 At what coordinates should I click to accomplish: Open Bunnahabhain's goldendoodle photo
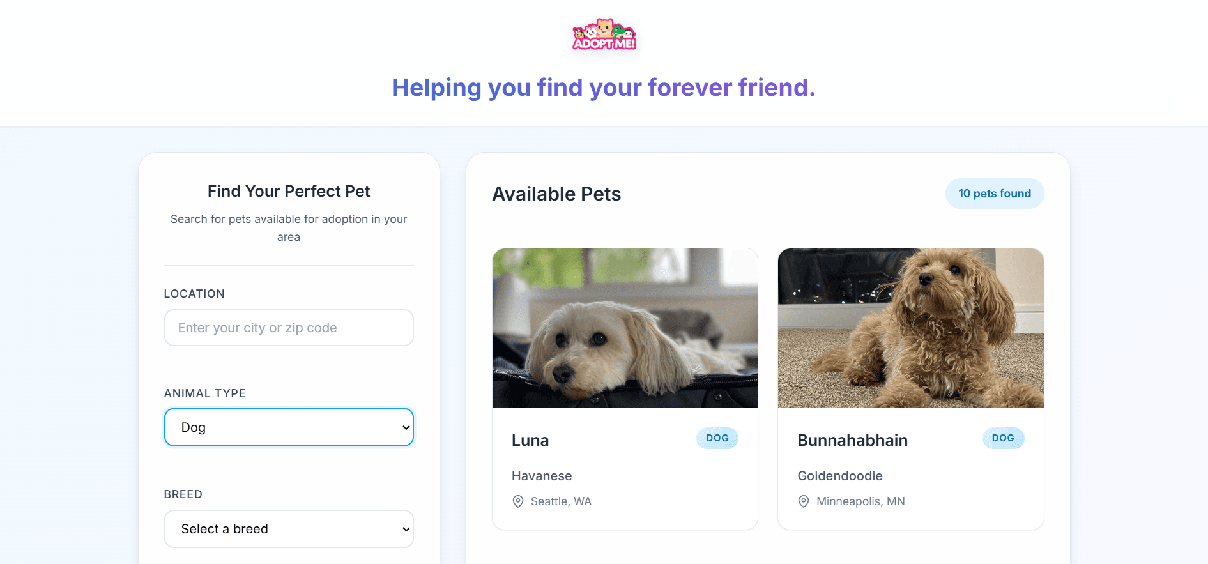(910, 328)
